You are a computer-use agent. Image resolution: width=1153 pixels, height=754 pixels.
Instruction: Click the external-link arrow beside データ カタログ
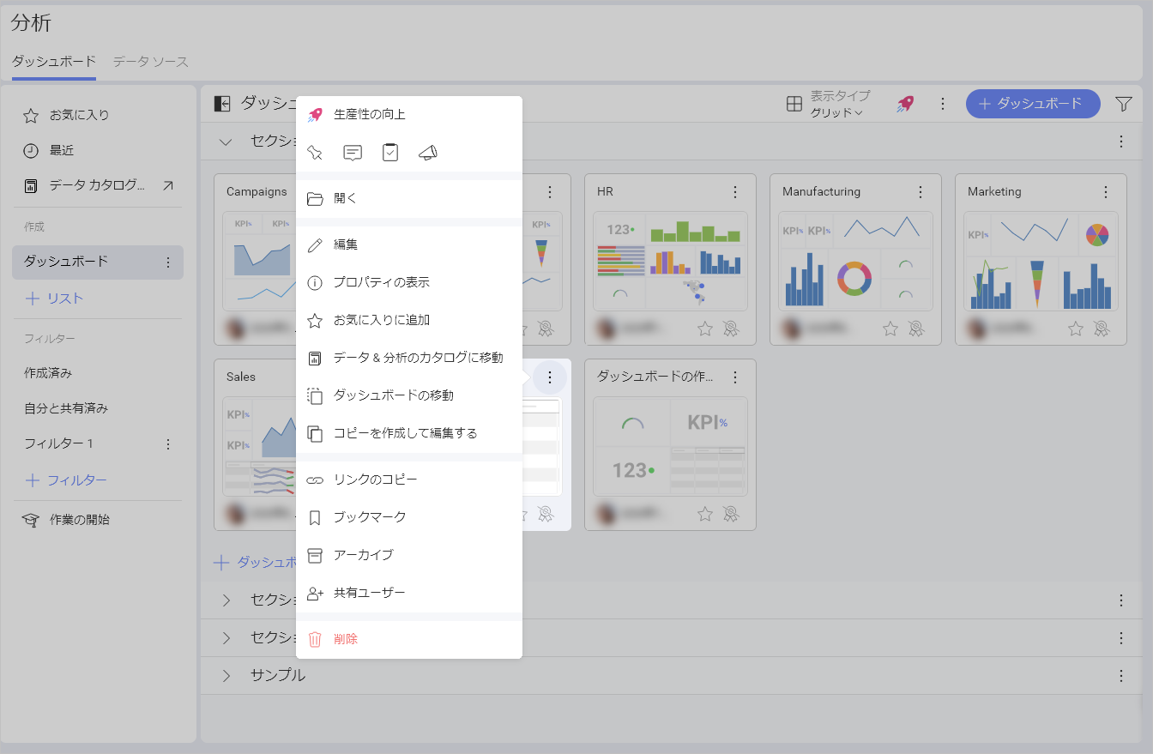(168, 185)
